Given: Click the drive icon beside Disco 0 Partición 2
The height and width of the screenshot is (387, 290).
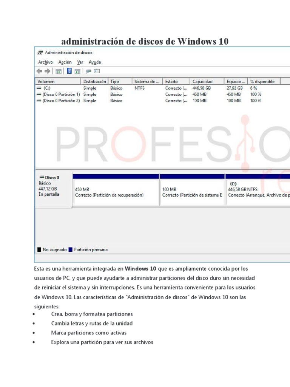Looking at the screenshot, I should 39,101.
